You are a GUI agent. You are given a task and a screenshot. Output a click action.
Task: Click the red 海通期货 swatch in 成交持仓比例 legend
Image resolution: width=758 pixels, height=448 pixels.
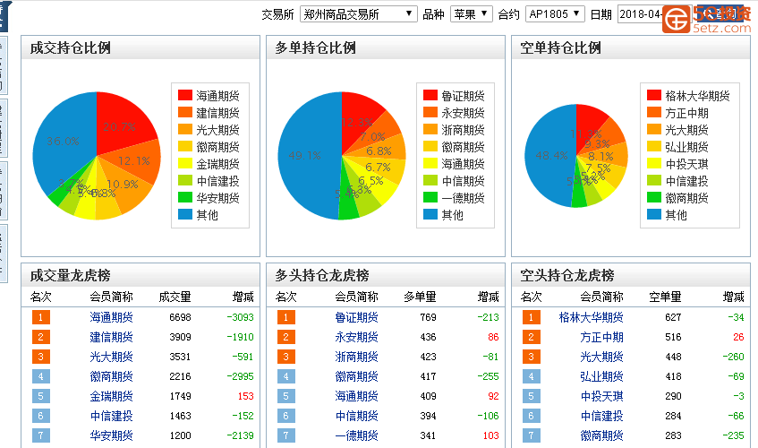click(185, 95)
